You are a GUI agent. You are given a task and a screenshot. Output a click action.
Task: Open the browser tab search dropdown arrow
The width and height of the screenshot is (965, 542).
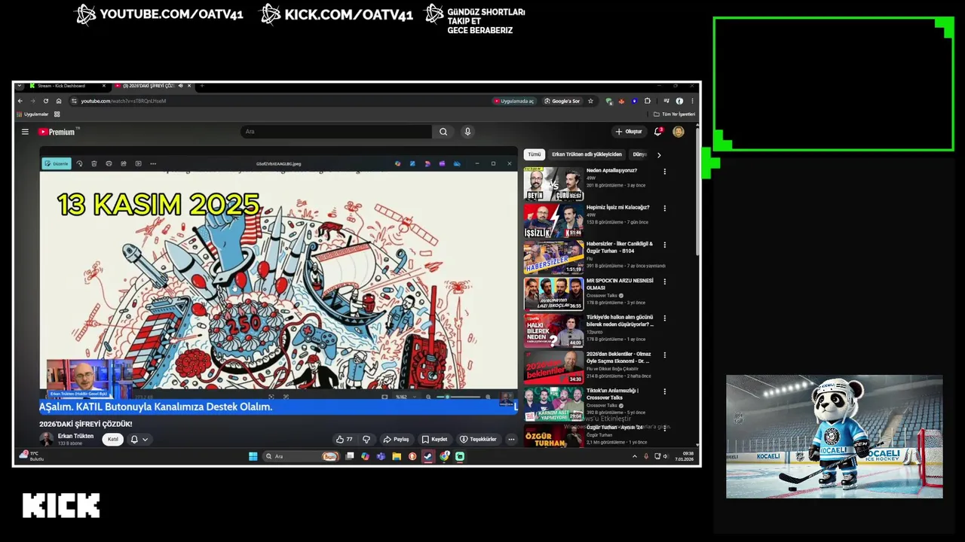(x=20, y=86)
